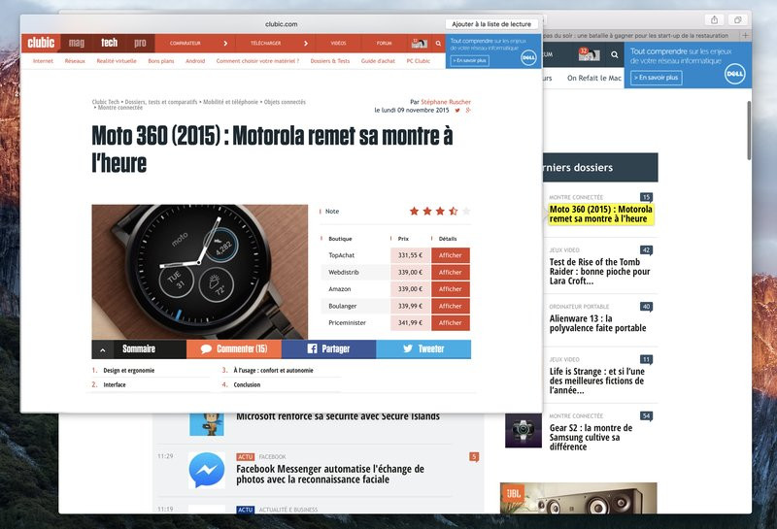Click the avatar with badge 32 in background window
The width and height of the screenshot is (777, 529).
point(590,54)
